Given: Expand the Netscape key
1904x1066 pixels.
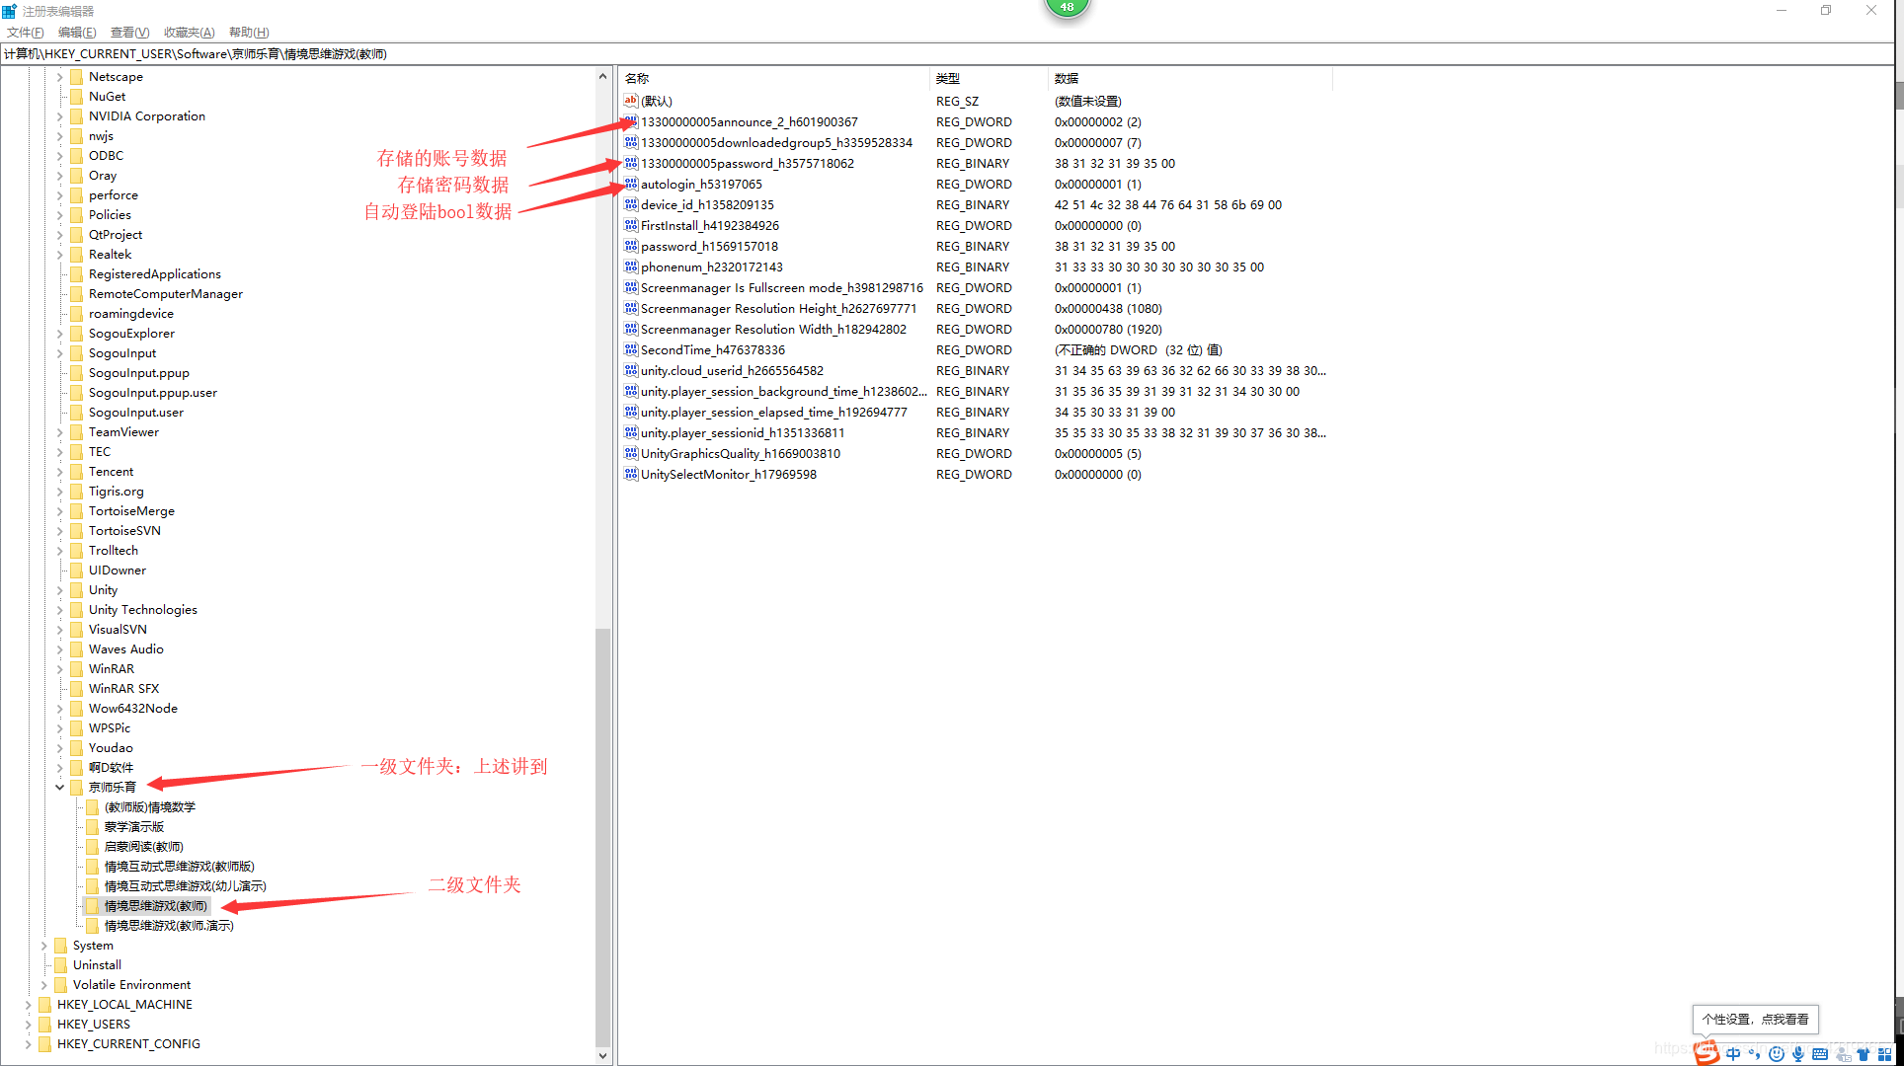Looking at the screenshot, I should tap(59, 77).
